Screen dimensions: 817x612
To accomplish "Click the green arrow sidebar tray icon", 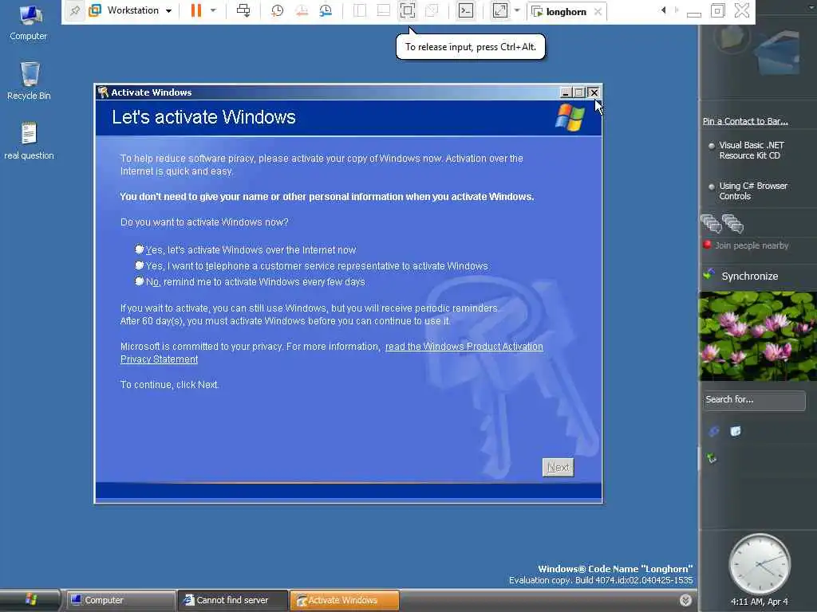I will (x=712, y=458).
